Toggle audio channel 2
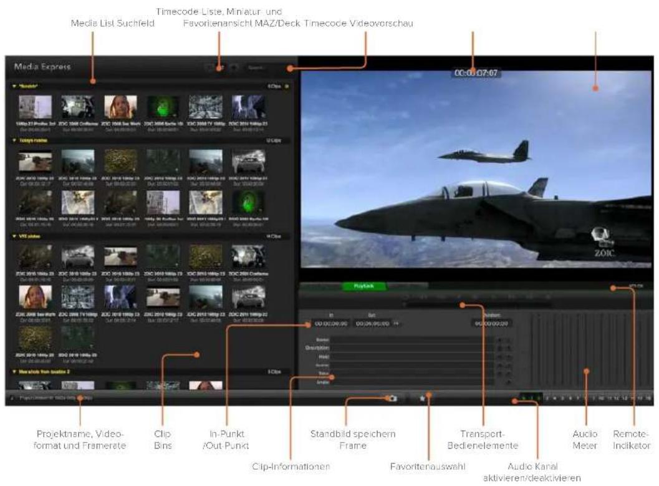659x486 pixels. (x=539, y=397)
